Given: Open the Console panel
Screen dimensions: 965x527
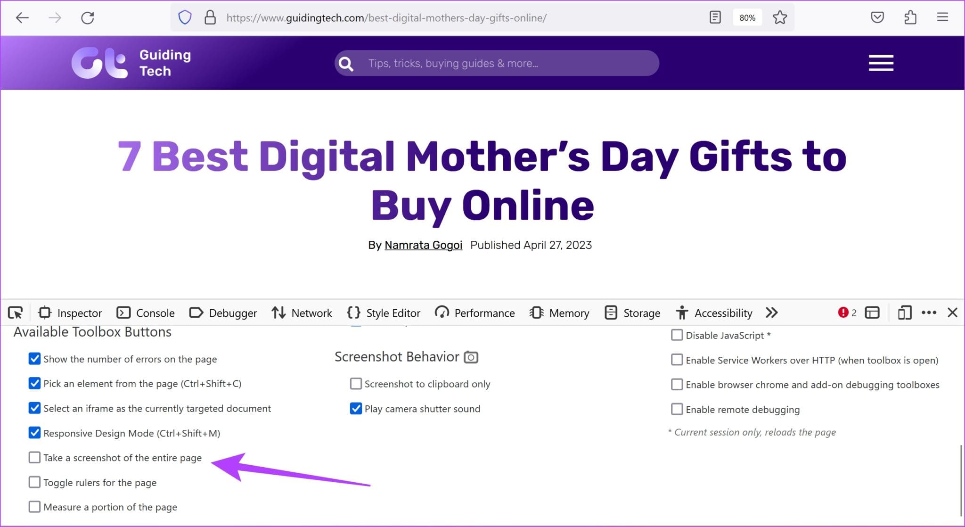Looking at the screenshot, I should pyautogui.click(x=146, y=312).
